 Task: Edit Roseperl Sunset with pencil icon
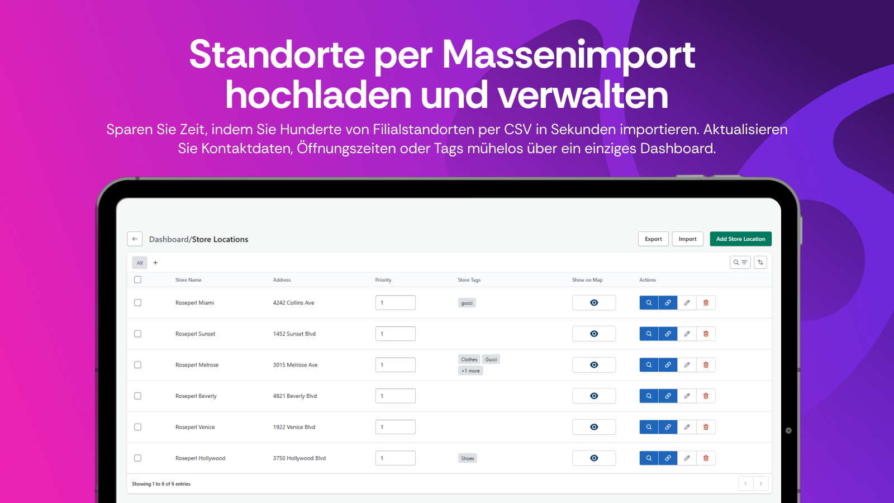click(x=687, y=334)
